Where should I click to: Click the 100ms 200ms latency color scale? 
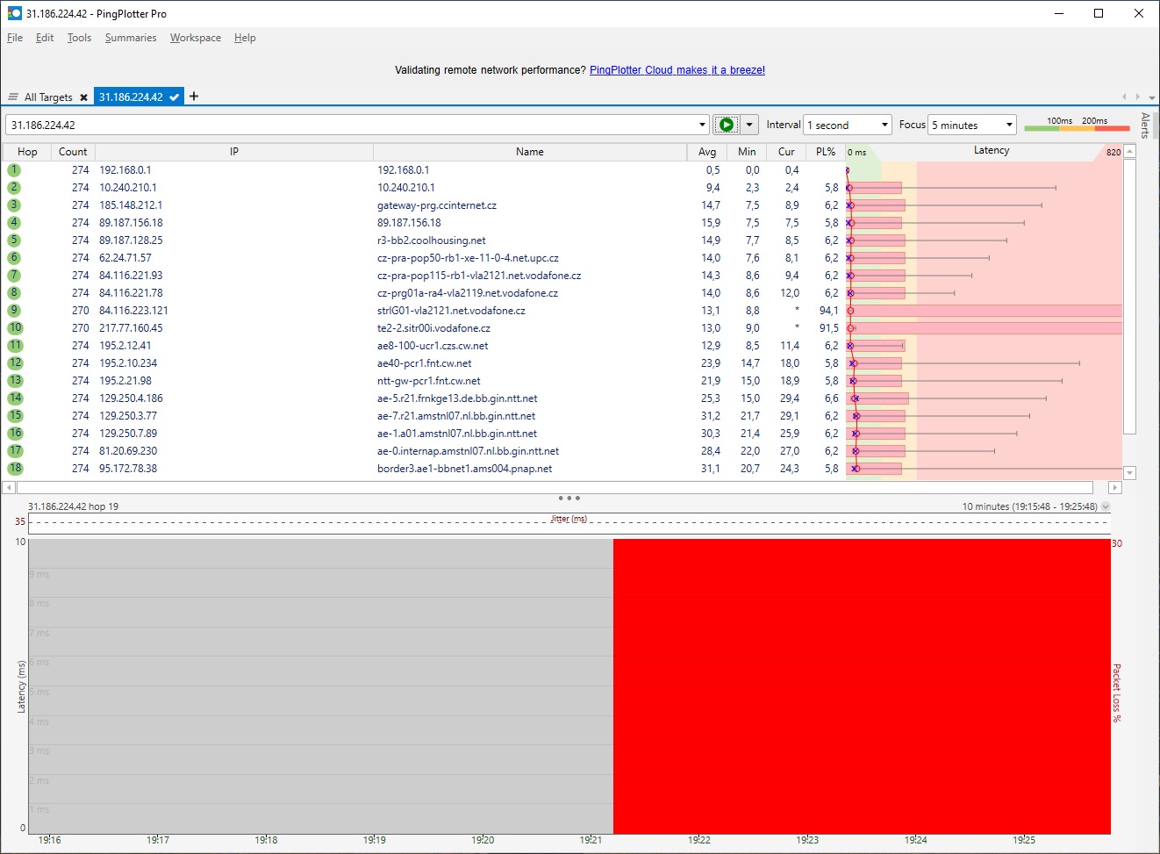click(1077, 125)
